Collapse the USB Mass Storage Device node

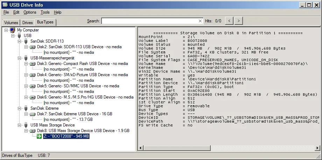pos(20,125)
